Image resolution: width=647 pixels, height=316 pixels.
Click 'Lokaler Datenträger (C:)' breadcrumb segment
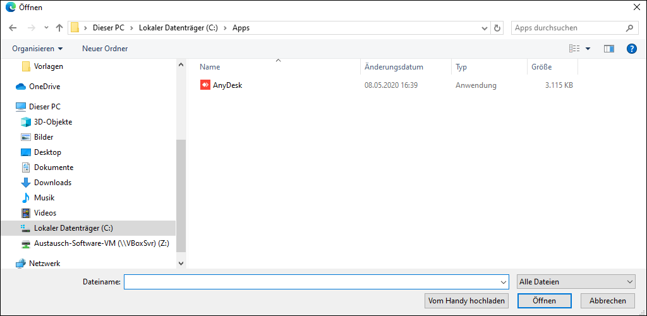[178, 28]
